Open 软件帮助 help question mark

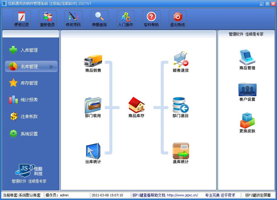[151, 19]
